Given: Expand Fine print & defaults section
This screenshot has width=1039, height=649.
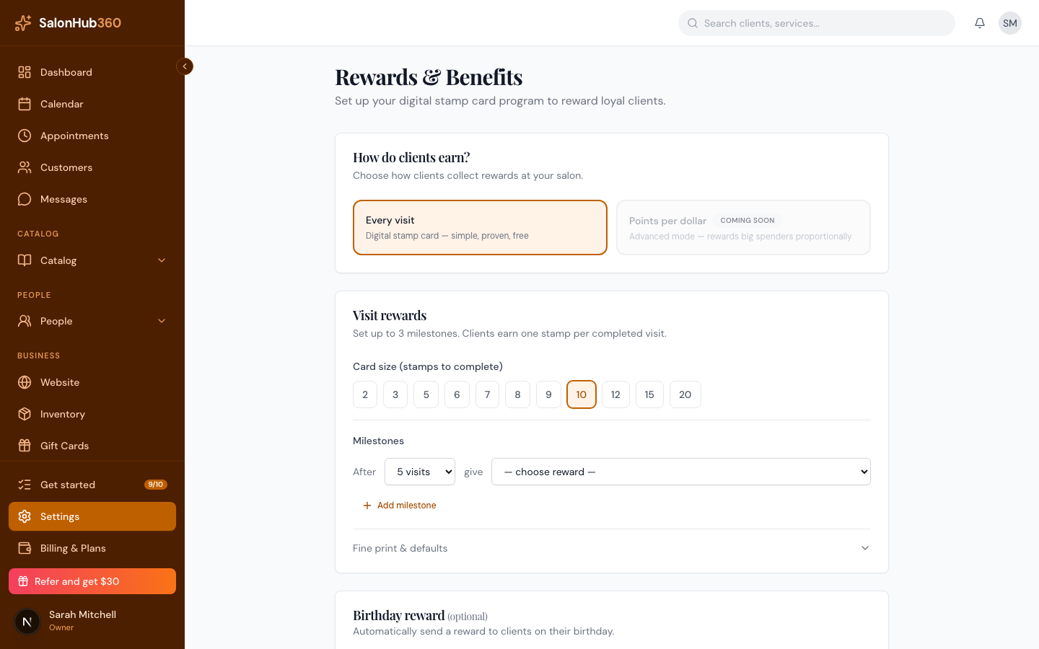Looking at the screenshot, I should (x=612, y=548).
